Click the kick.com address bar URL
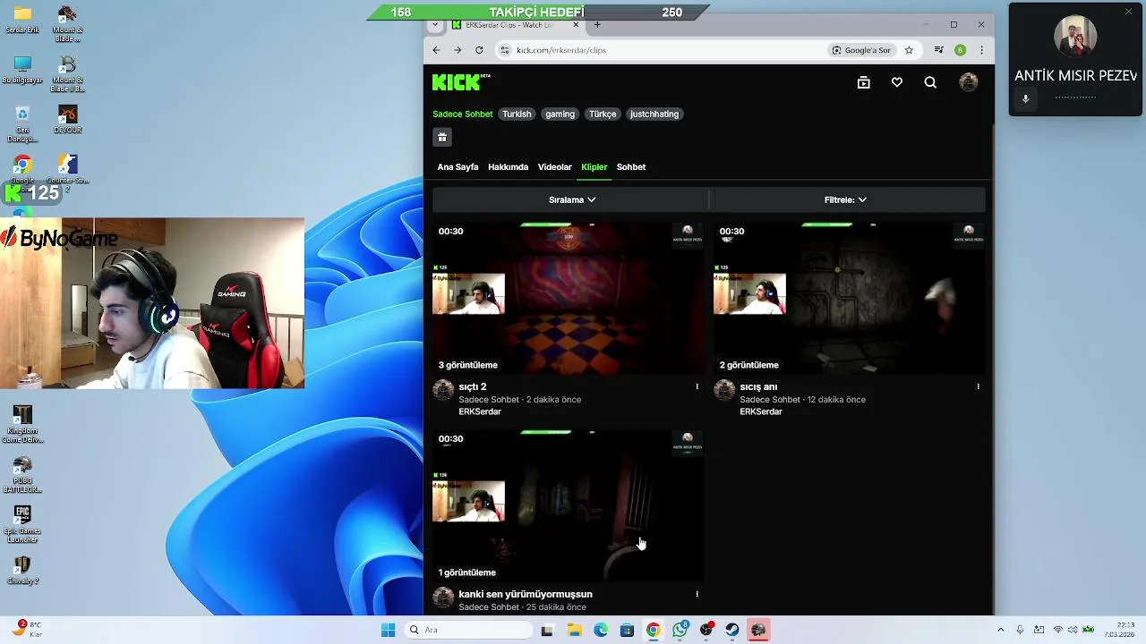Viewport: 1146px width, 644px height. click(561, 50)
